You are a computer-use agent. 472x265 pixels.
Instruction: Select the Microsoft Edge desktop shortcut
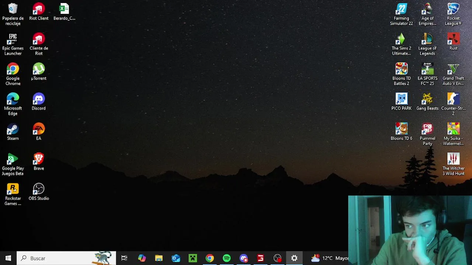tap(13, 105)
